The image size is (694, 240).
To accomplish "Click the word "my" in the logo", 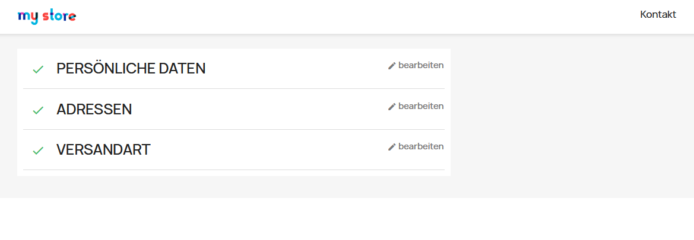I will 27,17.
